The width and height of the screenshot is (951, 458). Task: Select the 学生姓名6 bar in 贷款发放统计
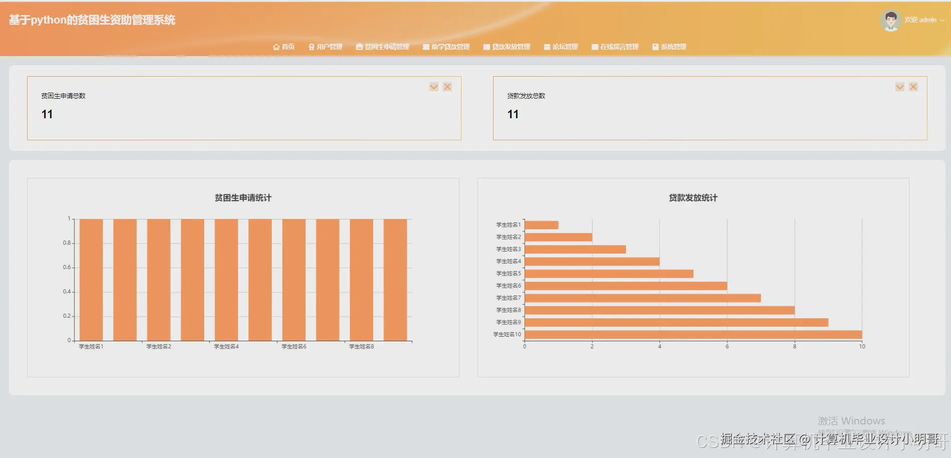point(626,286)
